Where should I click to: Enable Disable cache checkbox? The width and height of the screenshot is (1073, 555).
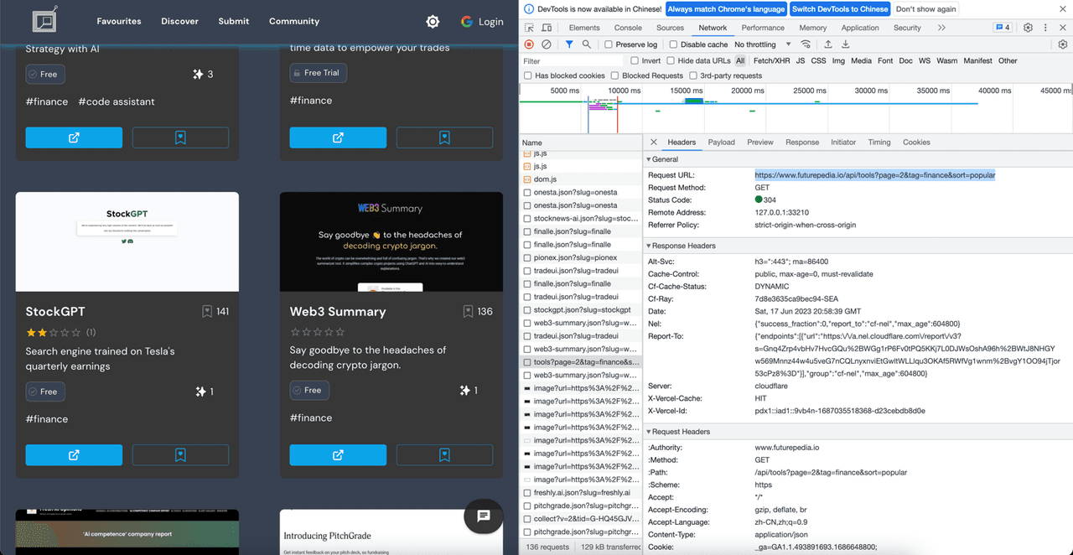coord(672,44)
